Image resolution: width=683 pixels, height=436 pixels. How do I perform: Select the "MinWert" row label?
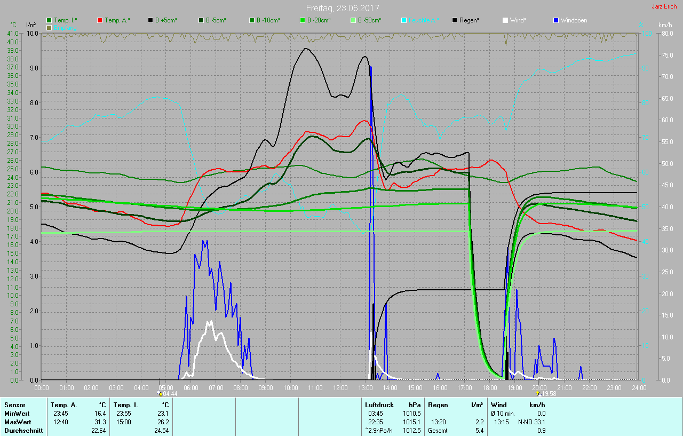pyautogui.click(x=17, y=414)
